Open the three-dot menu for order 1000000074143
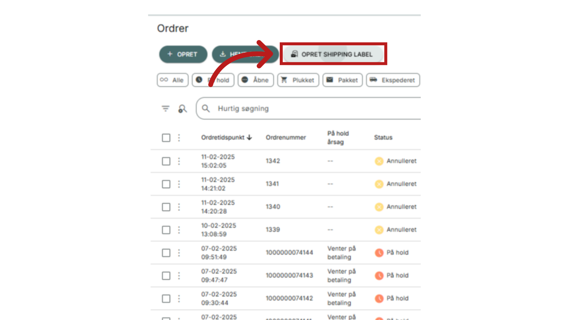The width and height of the screenshot is (569, 320). pos(179,276)
